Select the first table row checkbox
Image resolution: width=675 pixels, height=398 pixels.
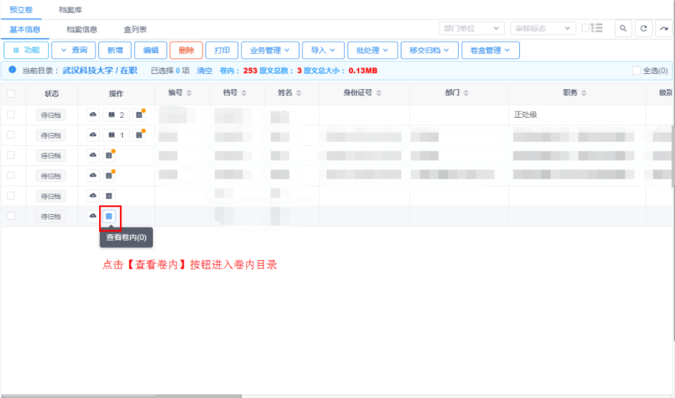pos(11,115)
